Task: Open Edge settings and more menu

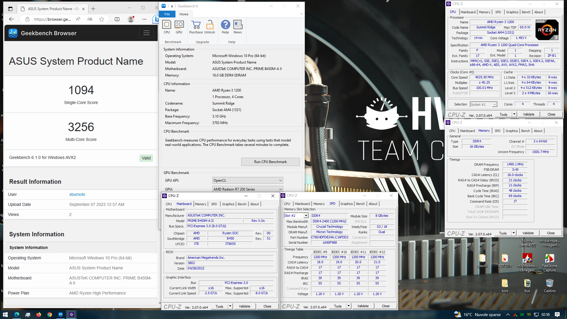Action: (144, 19)
